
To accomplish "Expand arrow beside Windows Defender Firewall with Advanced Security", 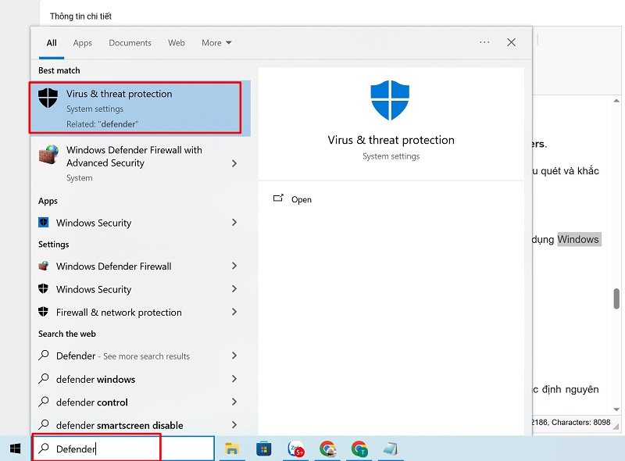I will pyautogui.click(x=234, y=163).
